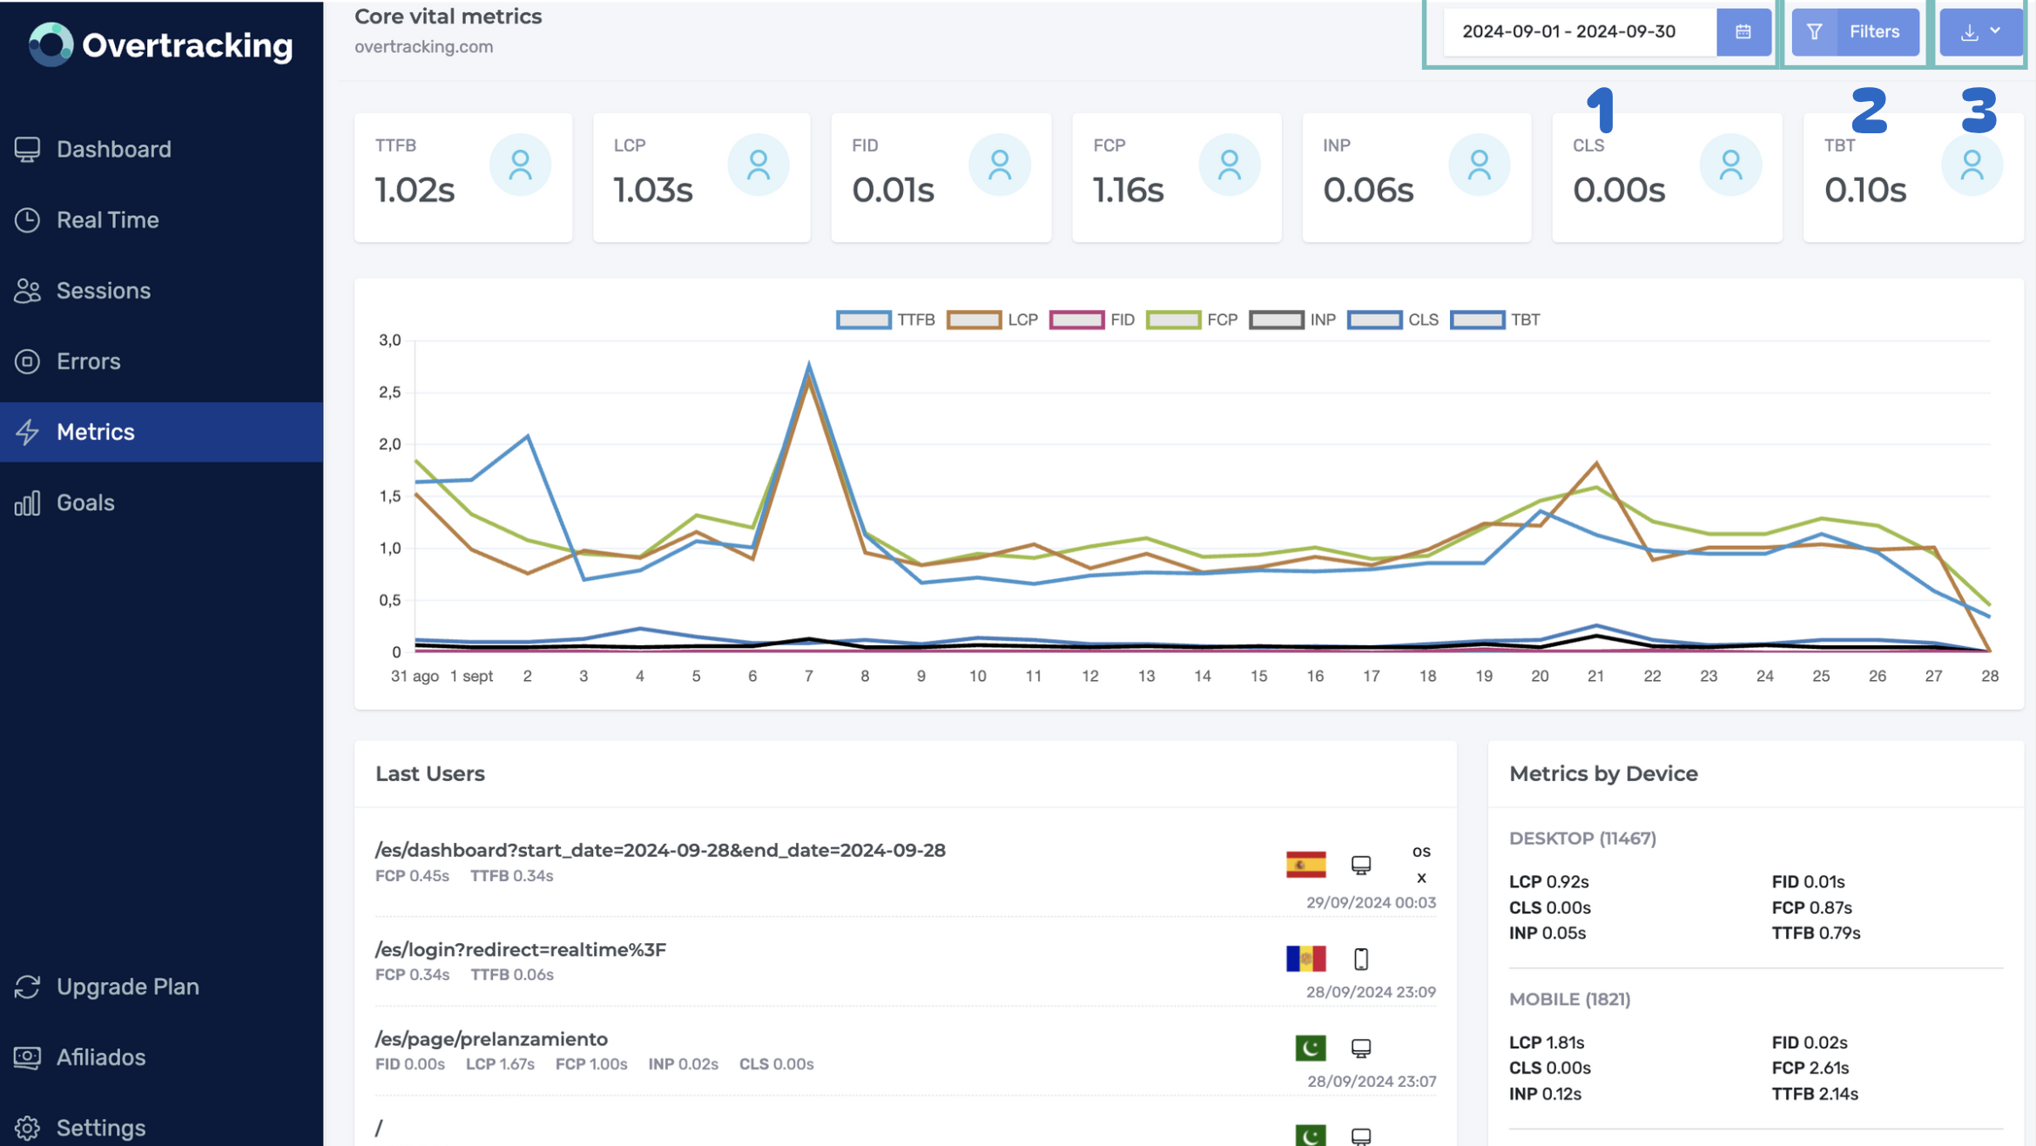Expand the download export dropdown
The width and height of the screenshot is (2036, 1146).
pyautogui.click(x=1981, y=32)
